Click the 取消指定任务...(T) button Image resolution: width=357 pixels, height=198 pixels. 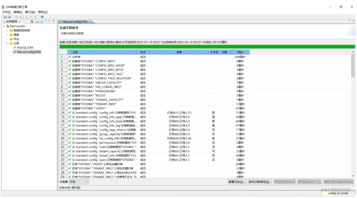tap(309, 182)
